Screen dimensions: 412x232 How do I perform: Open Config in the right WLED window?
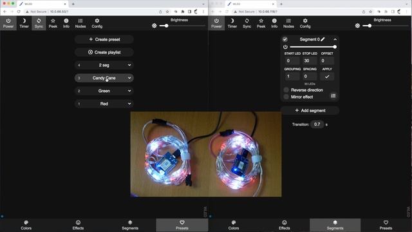click(x=305, y=23)
